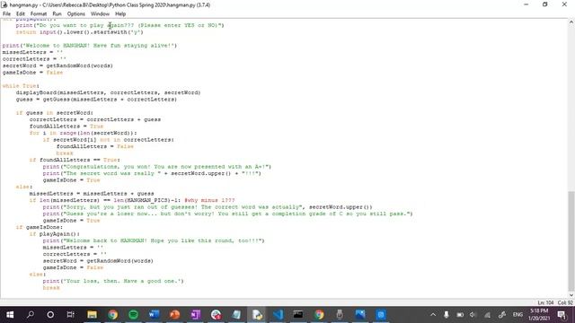Open the Photos app on the taskbar
Image resolution: width=575 pixels, height=323 pixels.
coord(360,315)
